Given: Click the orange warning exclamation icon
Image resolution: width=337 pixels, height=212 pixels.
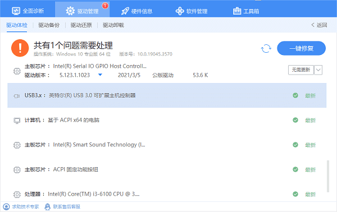Looking at the screenshot, I should [20, 48].
